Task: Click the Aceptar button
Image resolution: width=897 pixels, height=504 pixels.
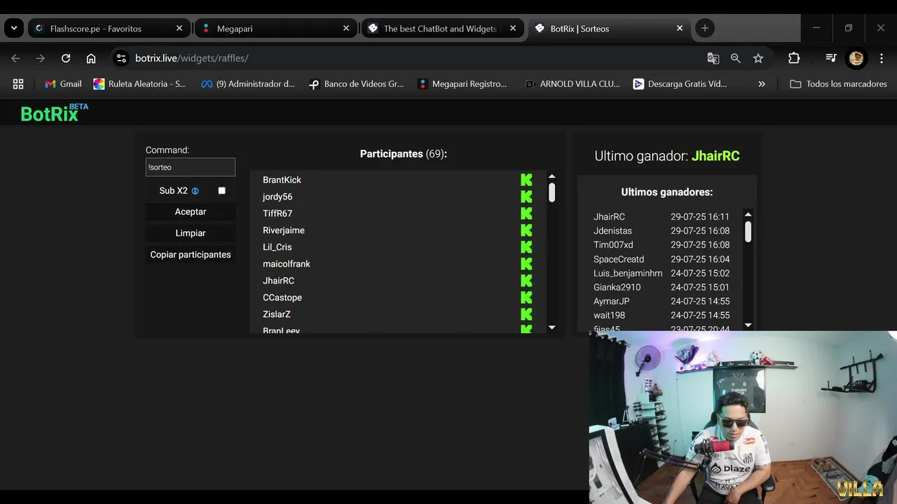Action: click(191, 211)
